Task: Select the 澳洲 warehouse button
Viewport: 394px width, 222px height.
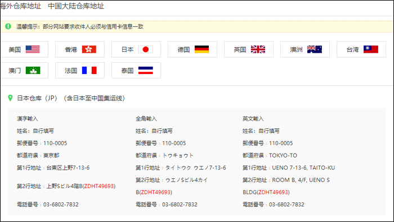Action: point(305,49)
